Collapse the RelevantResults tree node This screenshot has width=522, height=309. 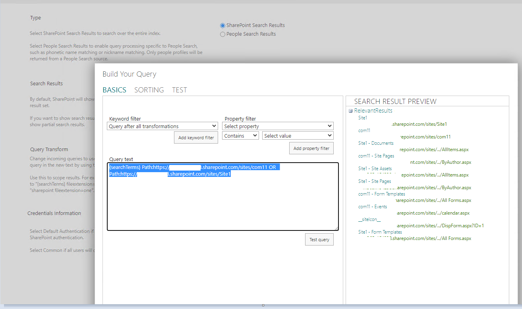[351, 111]
